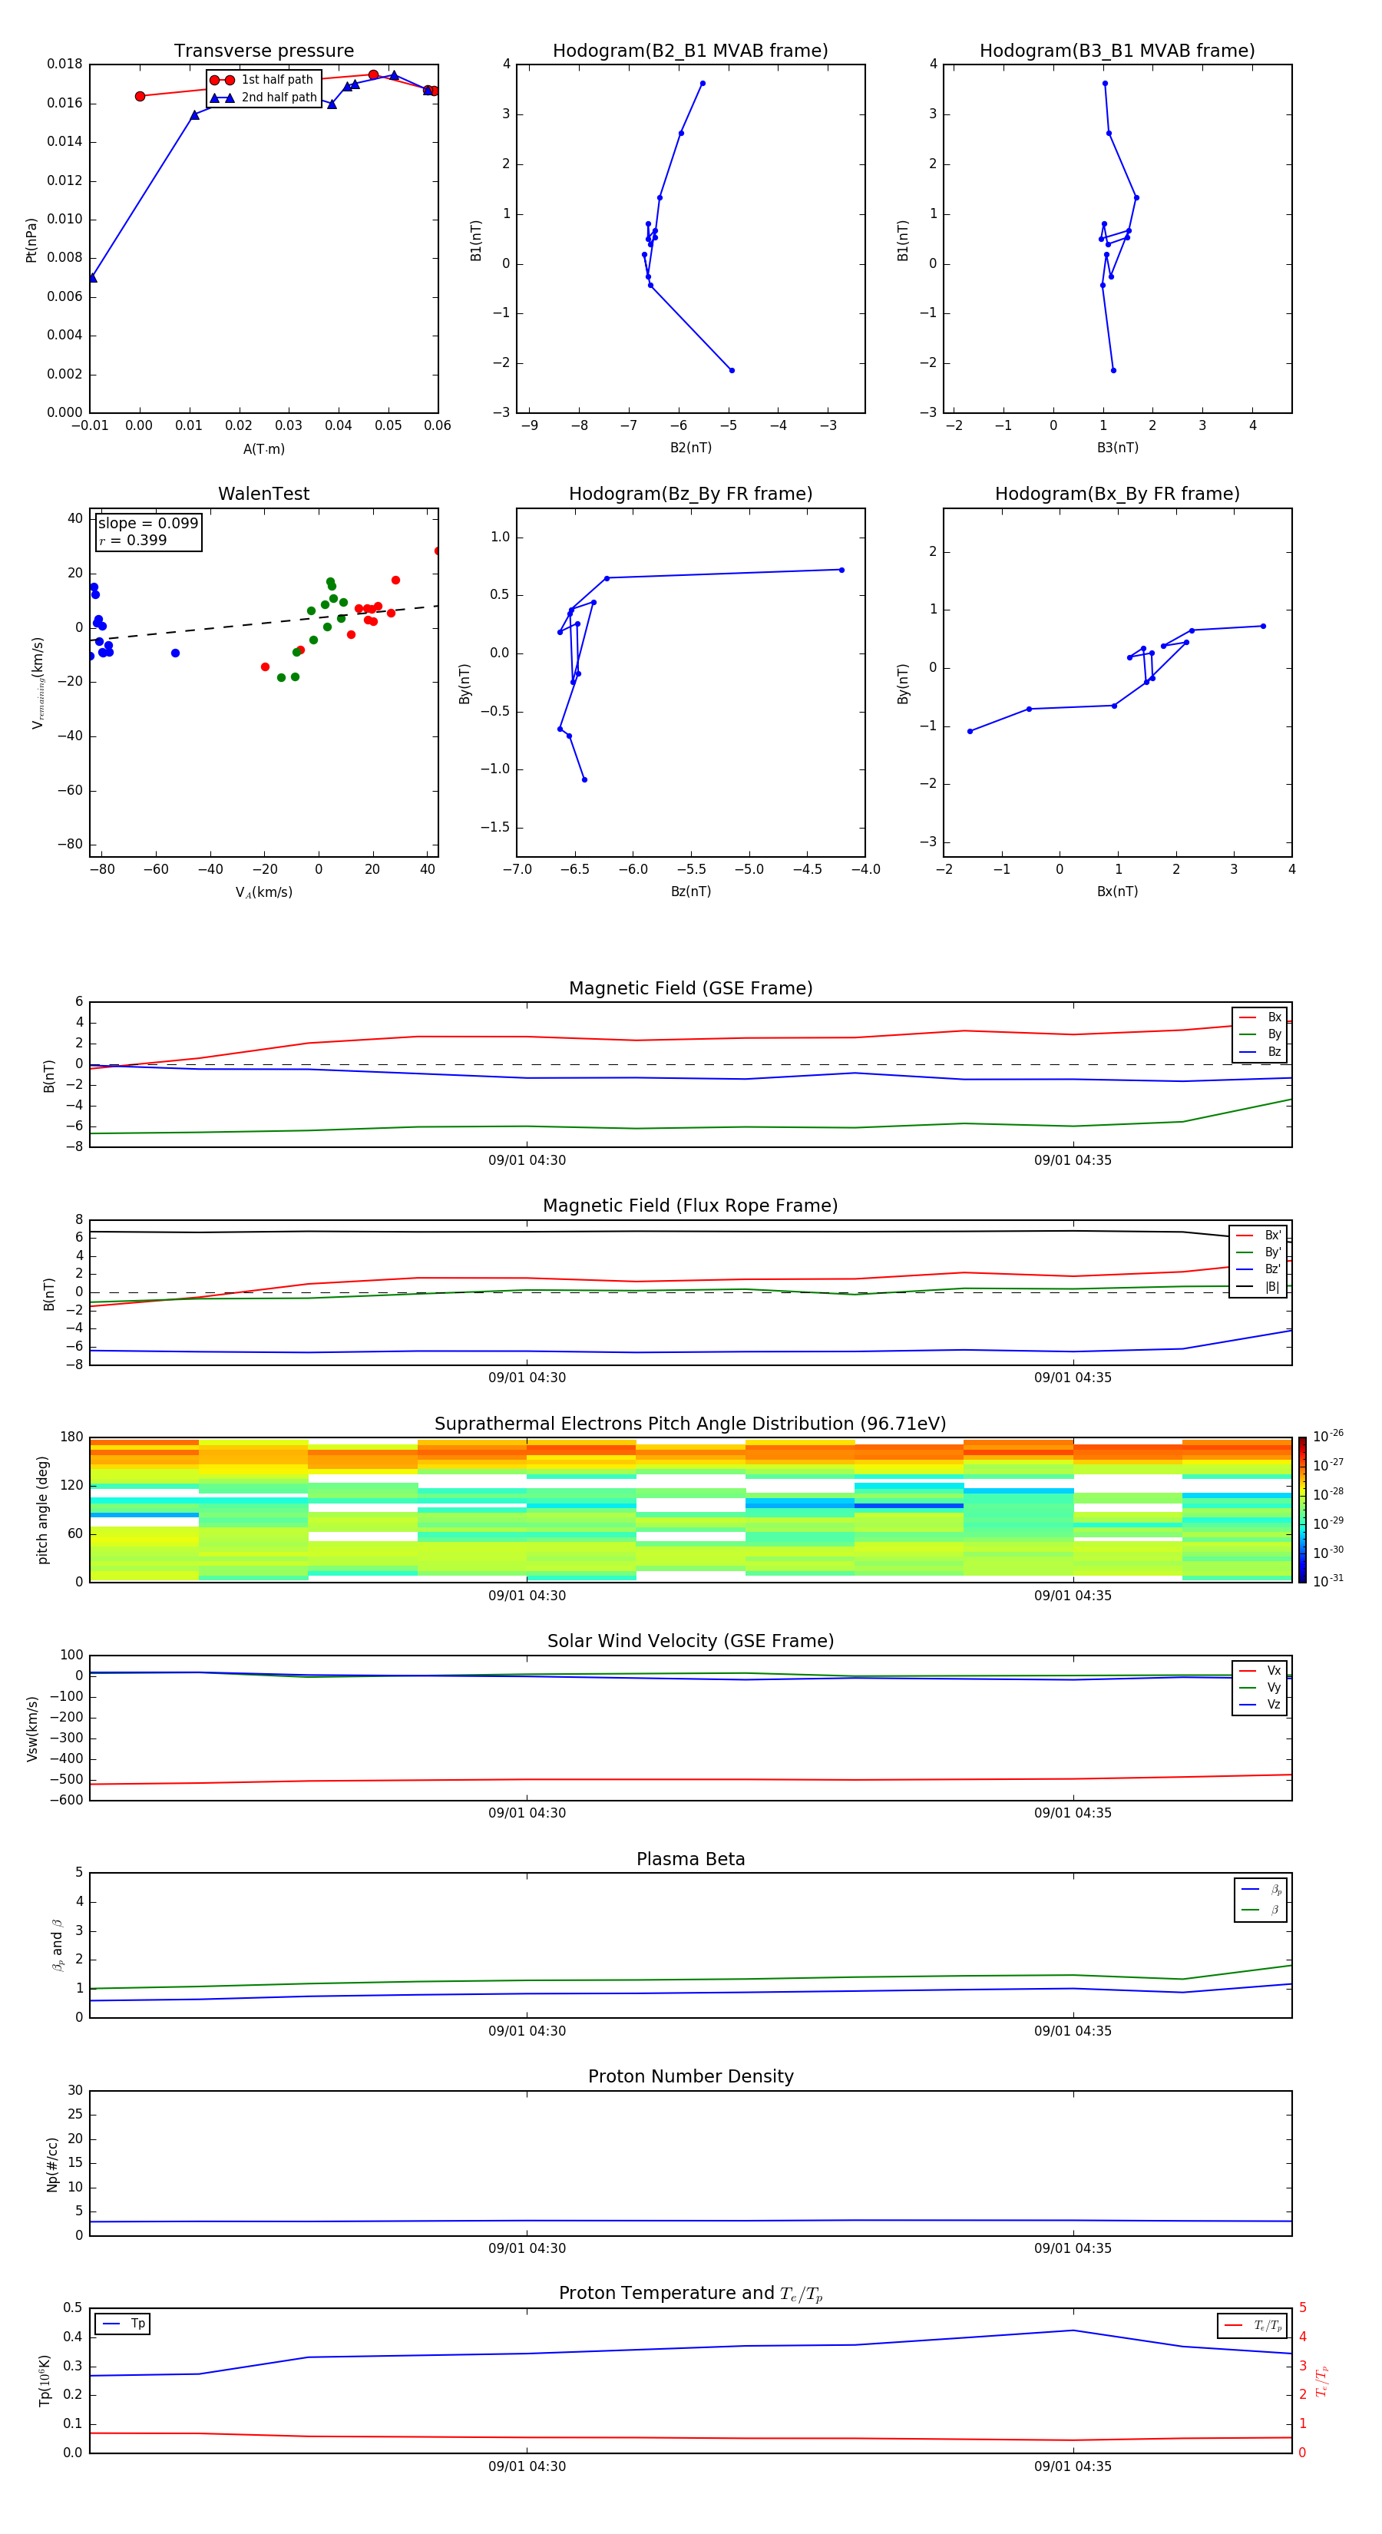Click the pitch angle spectrogram colorbar
1382x2534 pixels.
tap(1302, 1510)
